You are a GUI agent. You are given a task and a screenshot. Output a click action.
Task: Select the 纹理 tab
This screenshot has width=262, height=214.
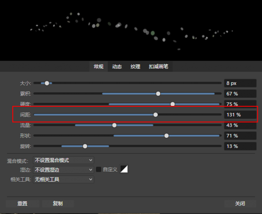click(x=135, y=67)
